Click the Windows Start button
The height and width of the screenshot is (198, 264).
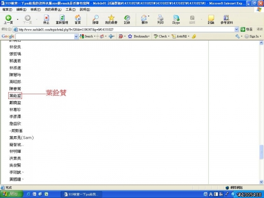point(12,194)
